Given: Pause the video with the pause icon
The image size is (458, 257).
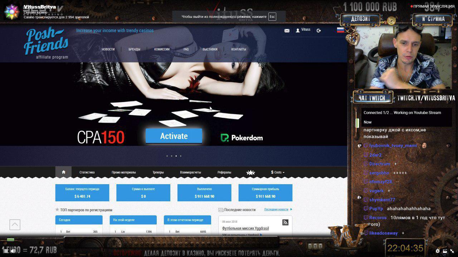Looking at the screenshot, I should tap(6, 251).
